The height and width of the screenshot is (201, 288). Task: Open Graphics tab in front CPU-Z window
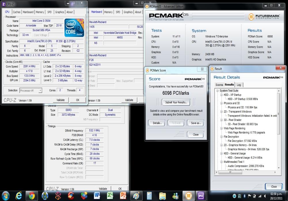60,12
